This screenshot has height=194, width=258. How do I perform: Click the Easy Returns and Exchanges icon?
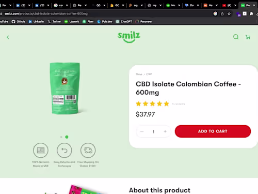(64, 150)
